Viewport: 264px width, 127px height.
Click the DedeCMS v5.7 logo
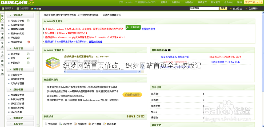click(x=17, y=2)
